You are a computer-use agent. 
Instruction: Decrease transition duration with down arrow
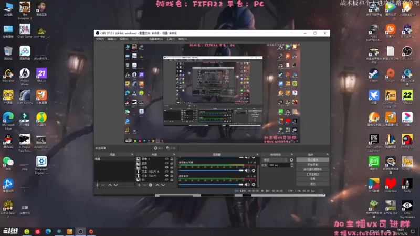click(x=292, y=166)
